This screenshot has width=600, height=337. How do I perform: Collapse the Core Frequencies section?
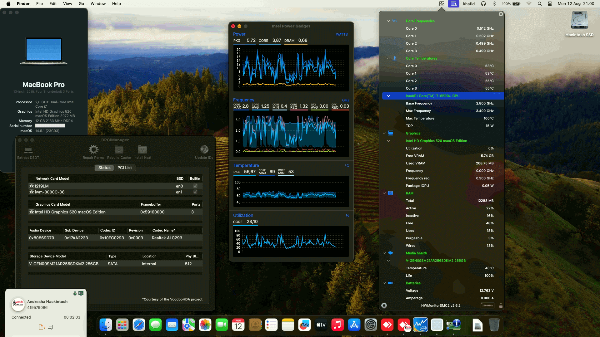pos(388,21)
